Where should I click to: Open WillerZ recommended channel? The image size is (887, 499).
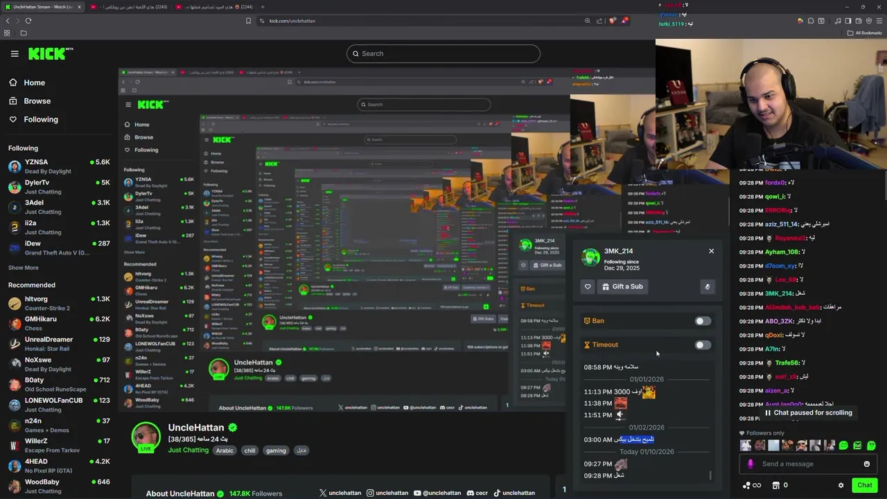click(59, 445)
